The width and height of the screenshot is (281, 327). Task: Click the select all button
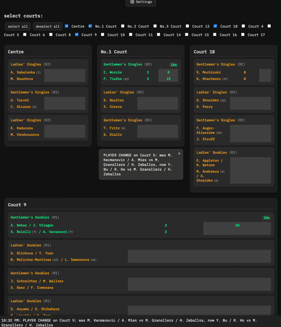coord(18,26)
